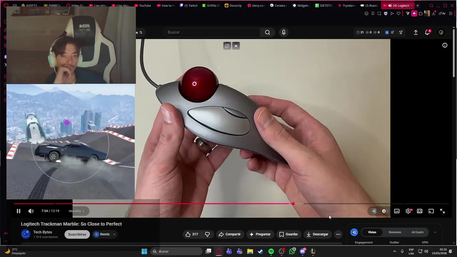Show video info via the i icon
The width and height of the screenshot is (457, 257).
click(445, 45)
